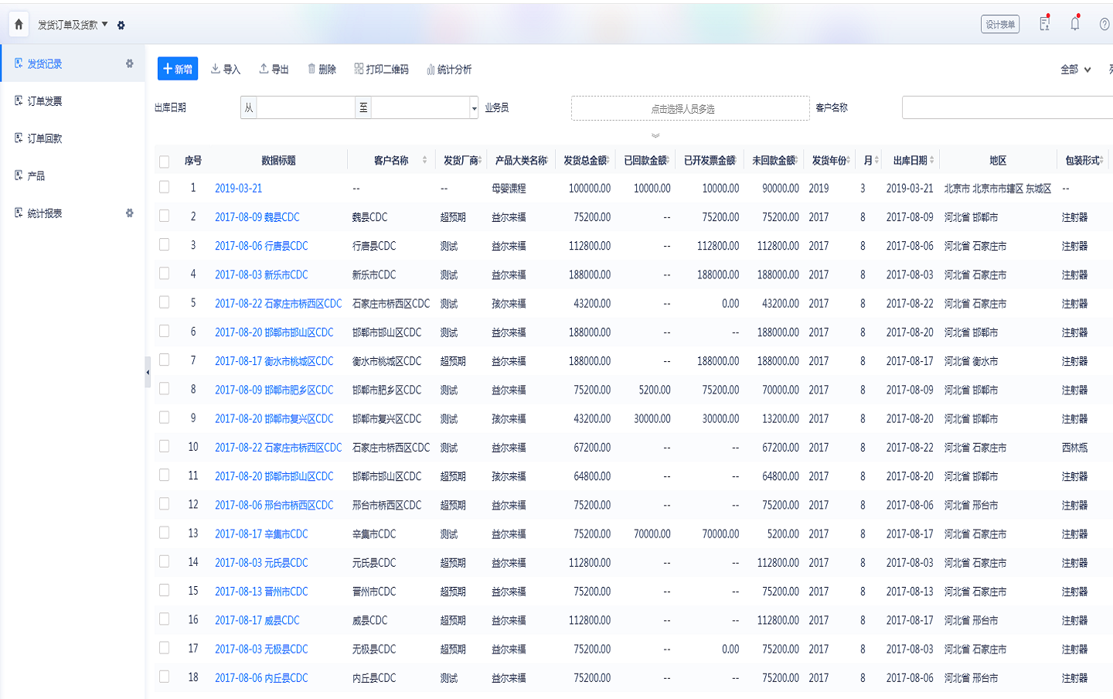
Task: Sort by 出库日期 column sort arrows
Action: click(x=932, y=160)
